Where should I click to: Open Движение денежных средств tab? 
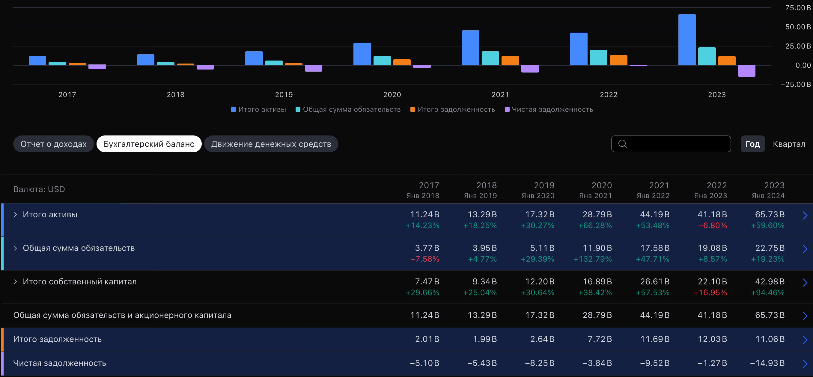click(271, 144)
